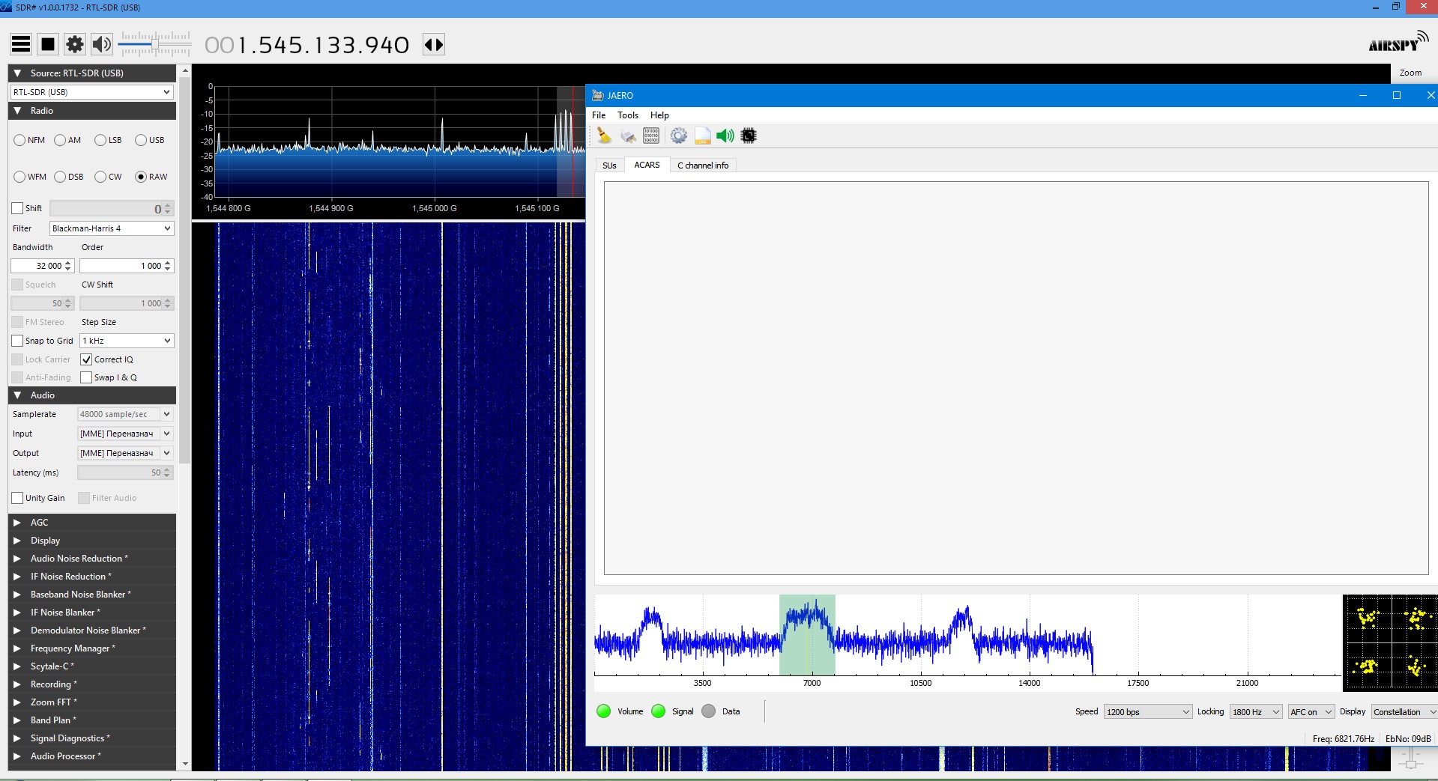This screenshot has height=781, width=1438.
Task: Expand the AGC panel
Action: click(92, 523)
